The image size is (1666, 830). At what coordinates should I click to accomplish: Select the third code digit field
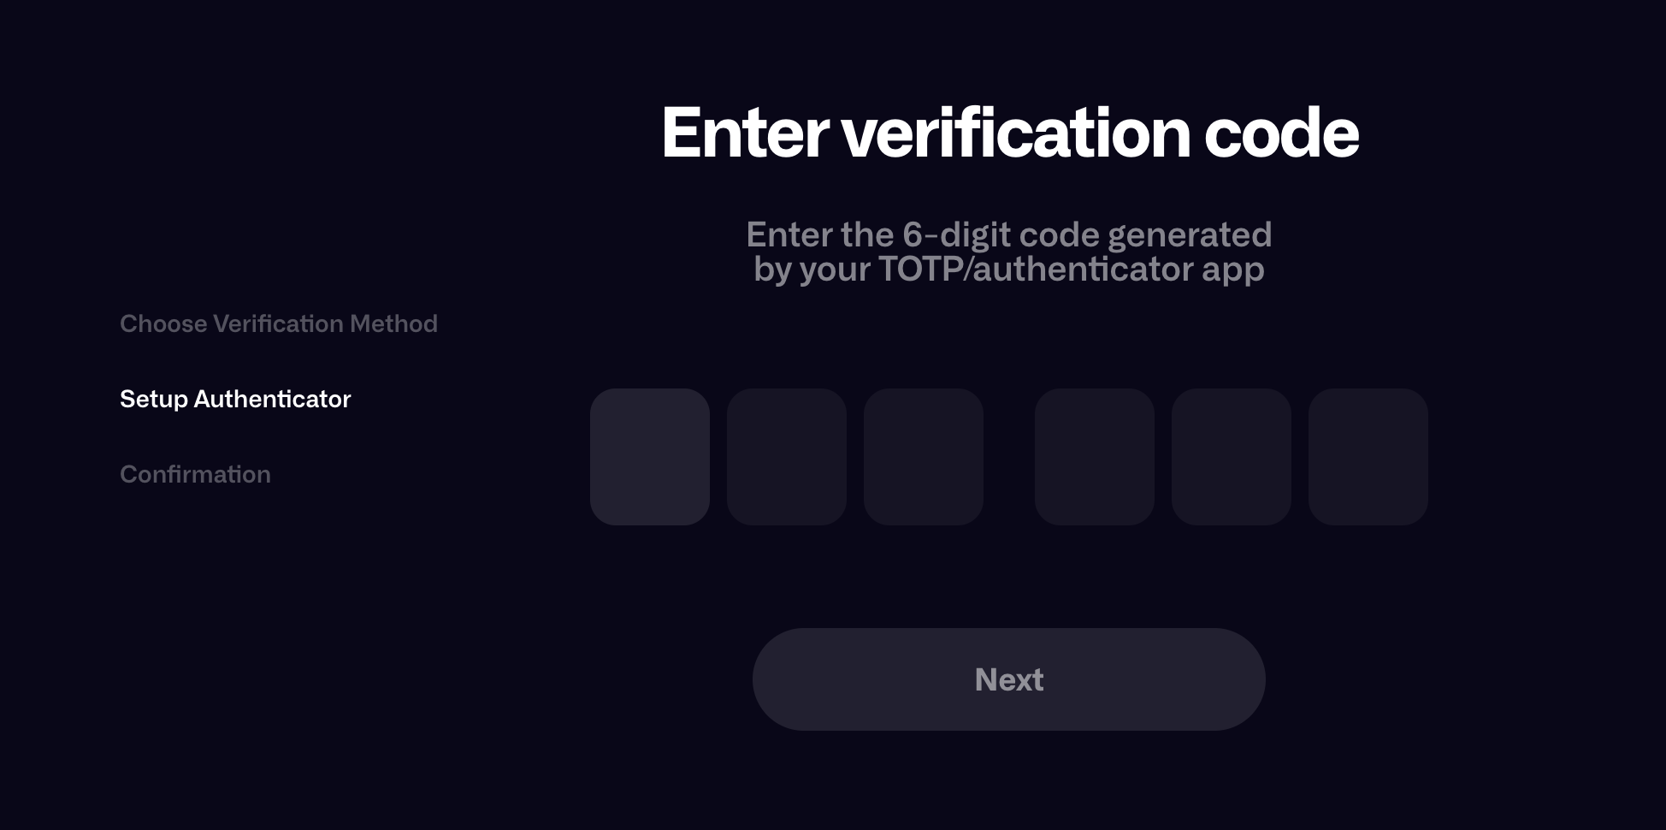pos(924,457)
